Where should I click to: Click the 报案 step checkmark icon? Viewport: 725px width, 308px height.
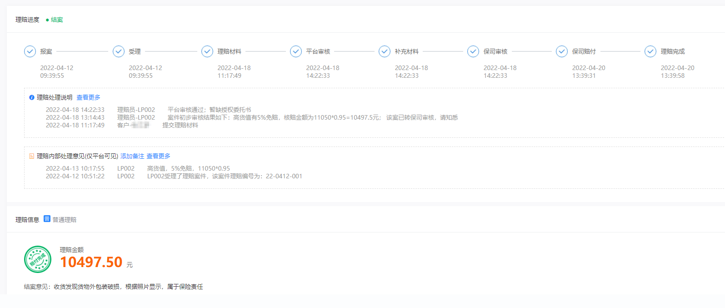point(30,51)
